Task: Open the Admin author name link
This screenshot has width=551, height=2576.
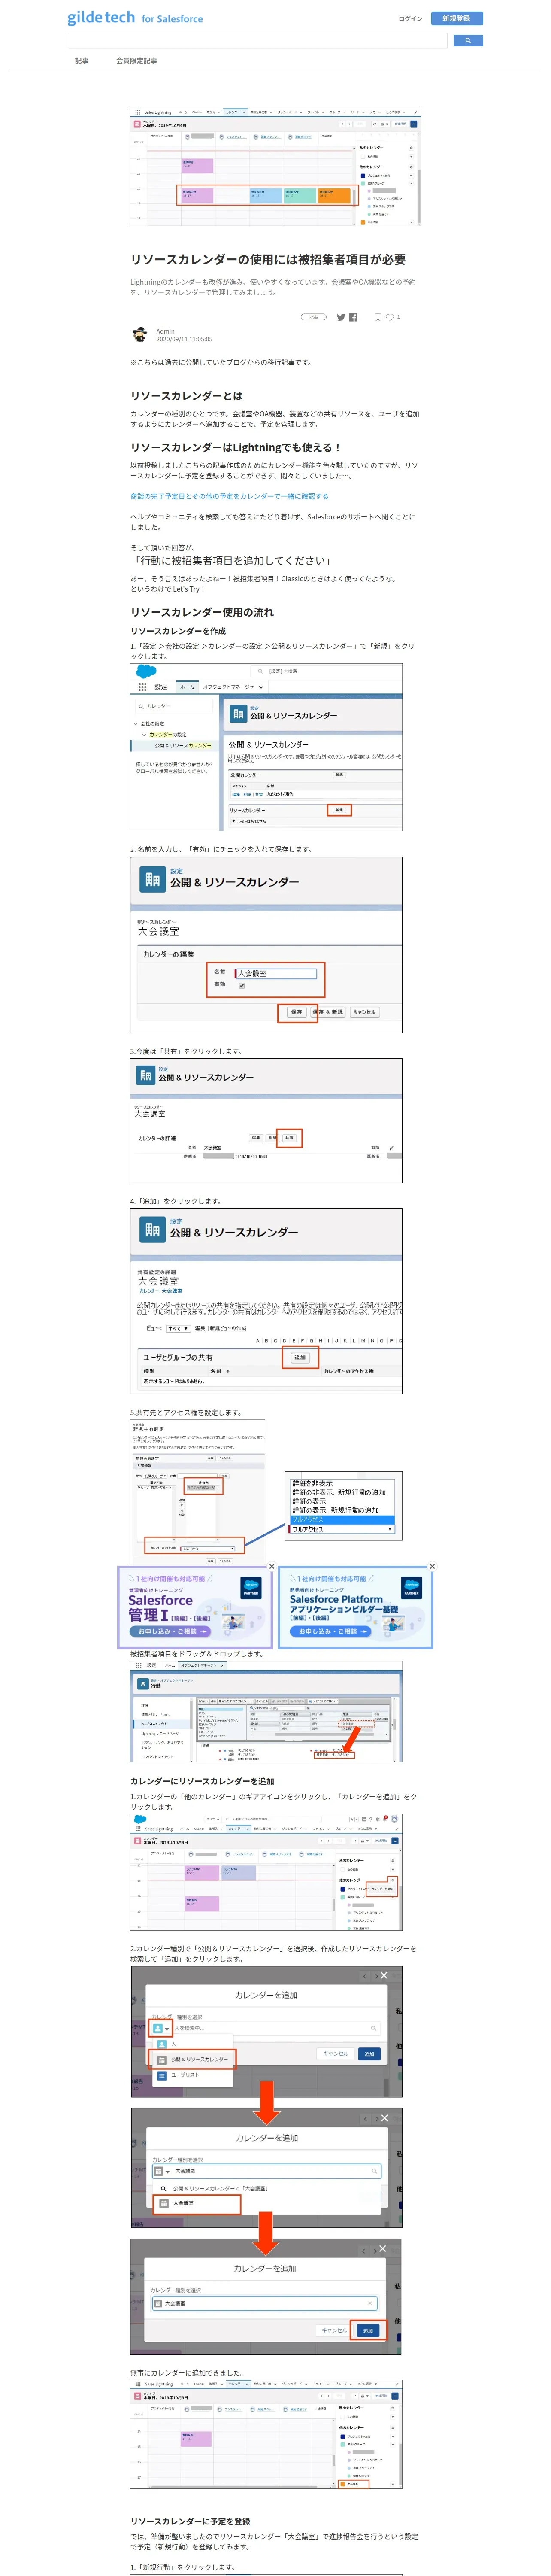Action: tap(165, 331)
